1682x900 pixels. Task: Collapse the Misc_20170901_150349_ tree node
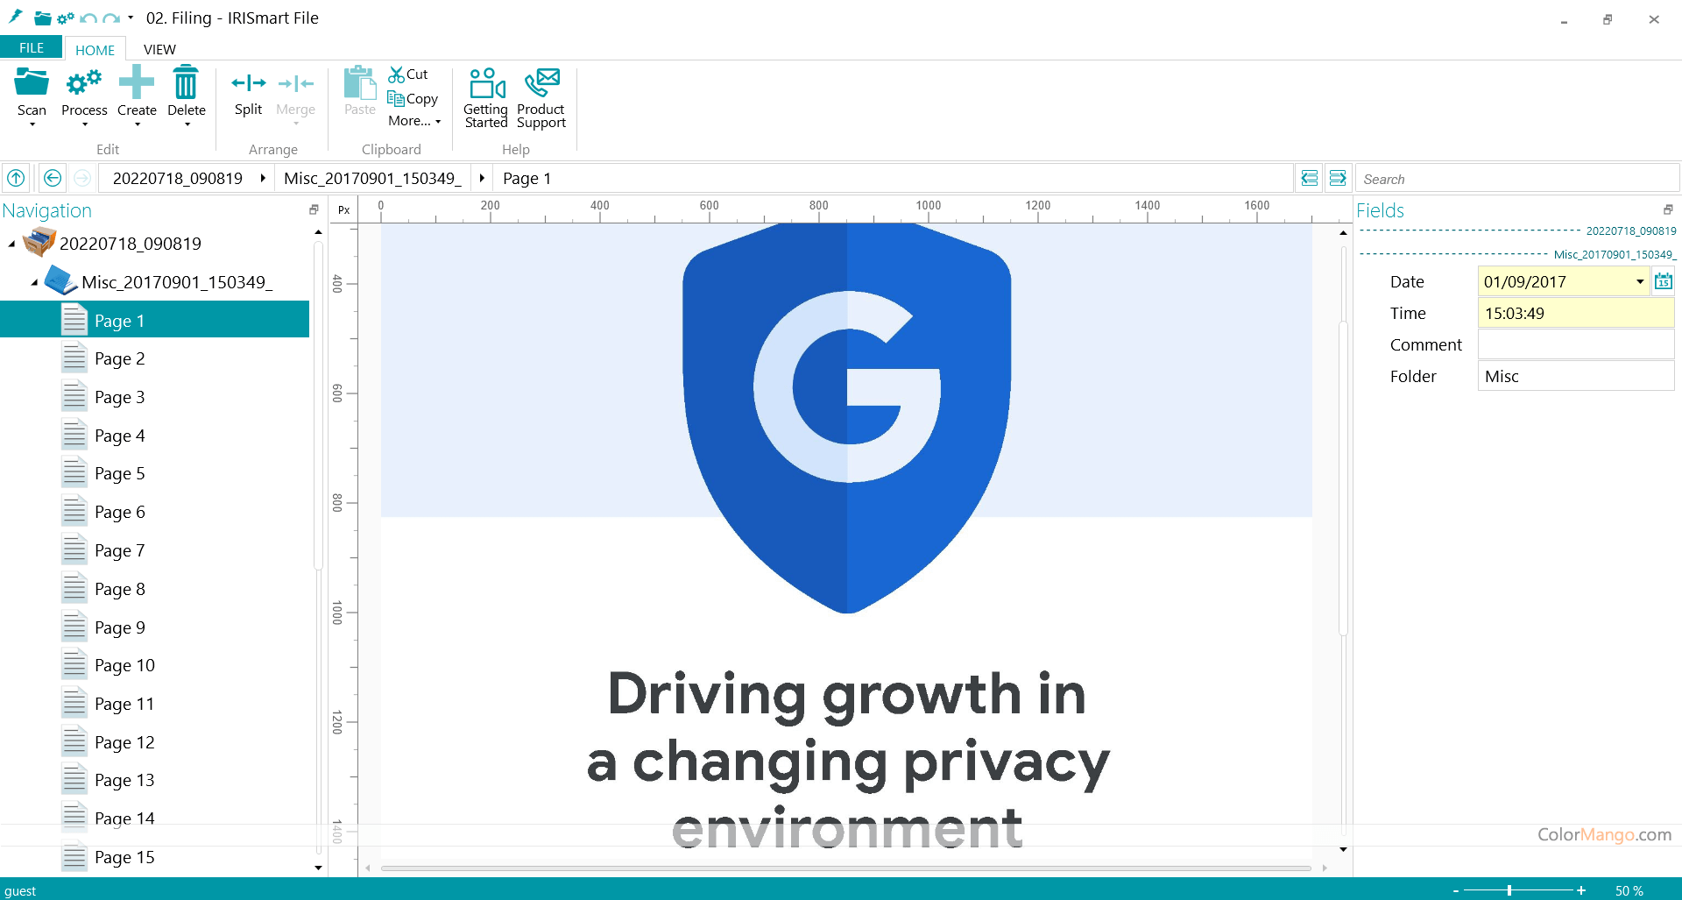click(34, 282)
